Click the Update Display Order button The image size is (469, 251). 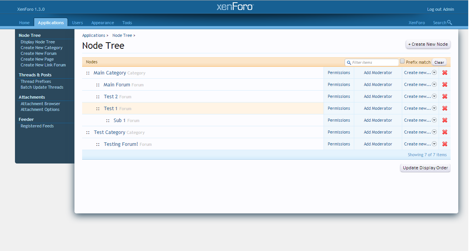(425, 168)
